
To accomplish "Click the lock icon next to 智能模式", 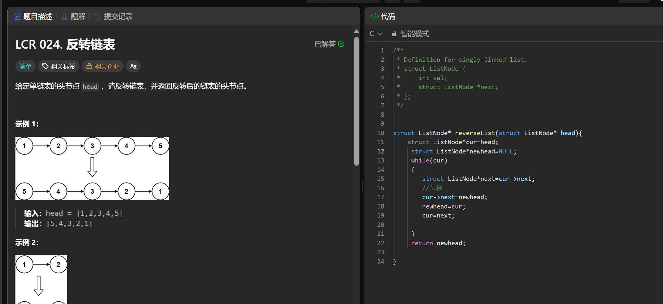I will pos(394,33).
